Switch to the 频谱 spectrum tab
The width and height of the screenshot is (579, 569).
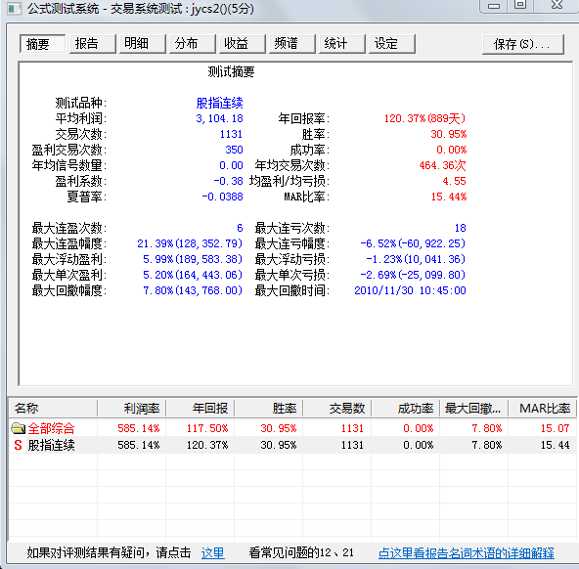291,44
